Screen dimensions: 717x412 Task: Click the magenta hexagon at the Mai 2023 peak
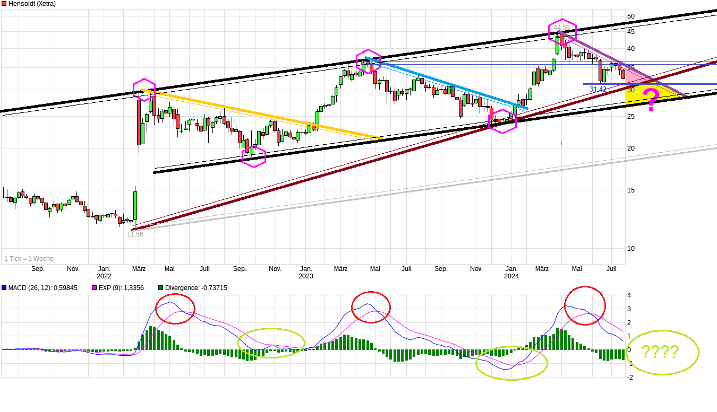click(x=369, y=62)
